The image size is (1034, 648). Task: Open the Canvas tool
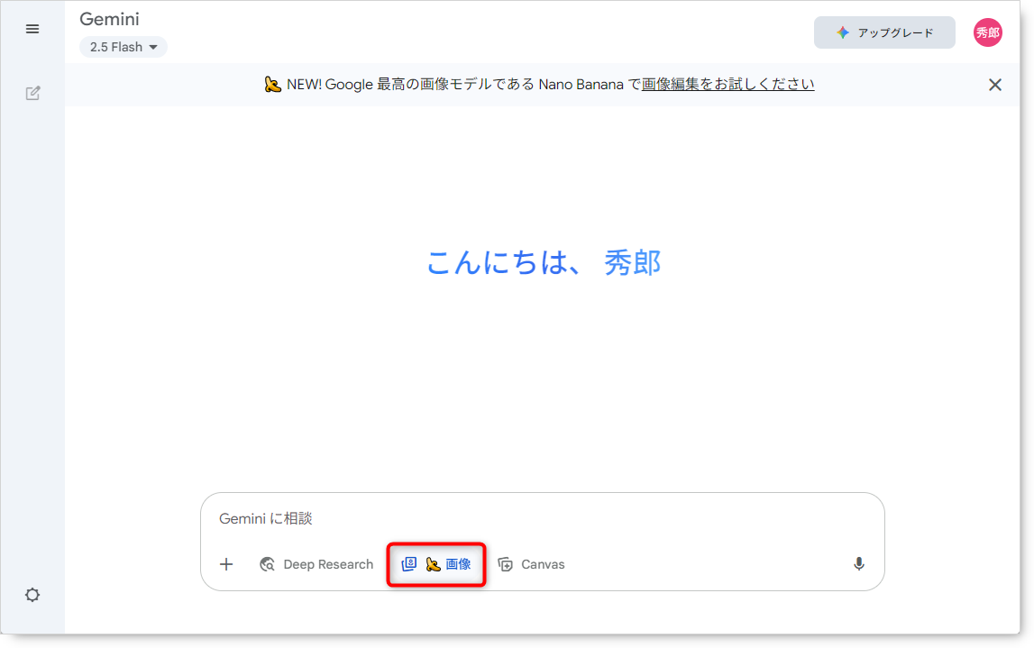[532, 564]
